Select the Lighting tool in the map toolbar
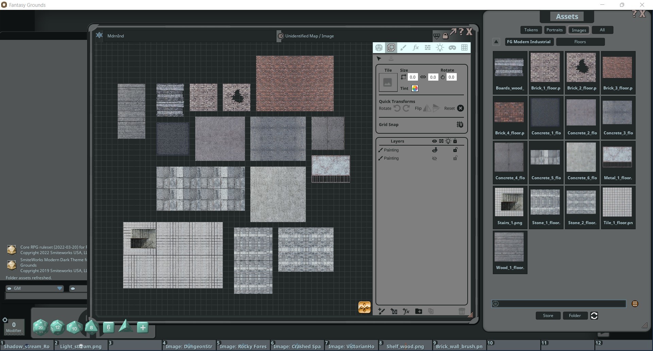This screenshot has width=653, height=351. pos(440,48)
